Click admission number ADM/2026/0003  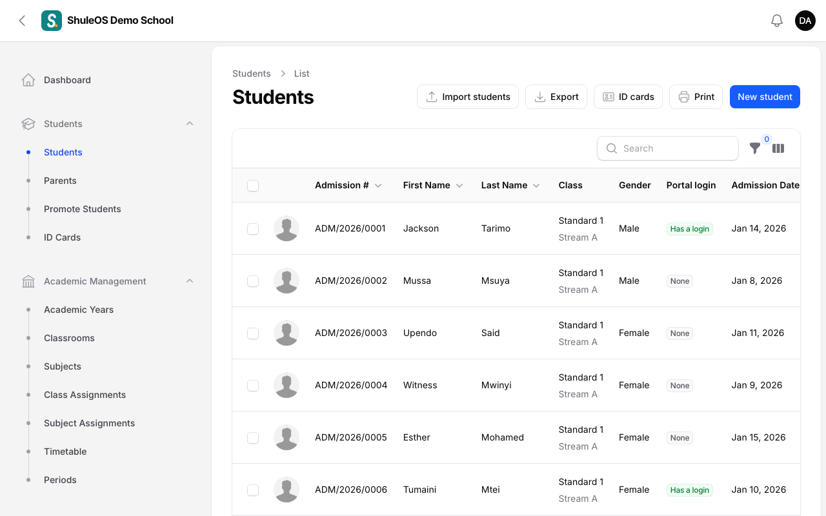click(351, 333)
